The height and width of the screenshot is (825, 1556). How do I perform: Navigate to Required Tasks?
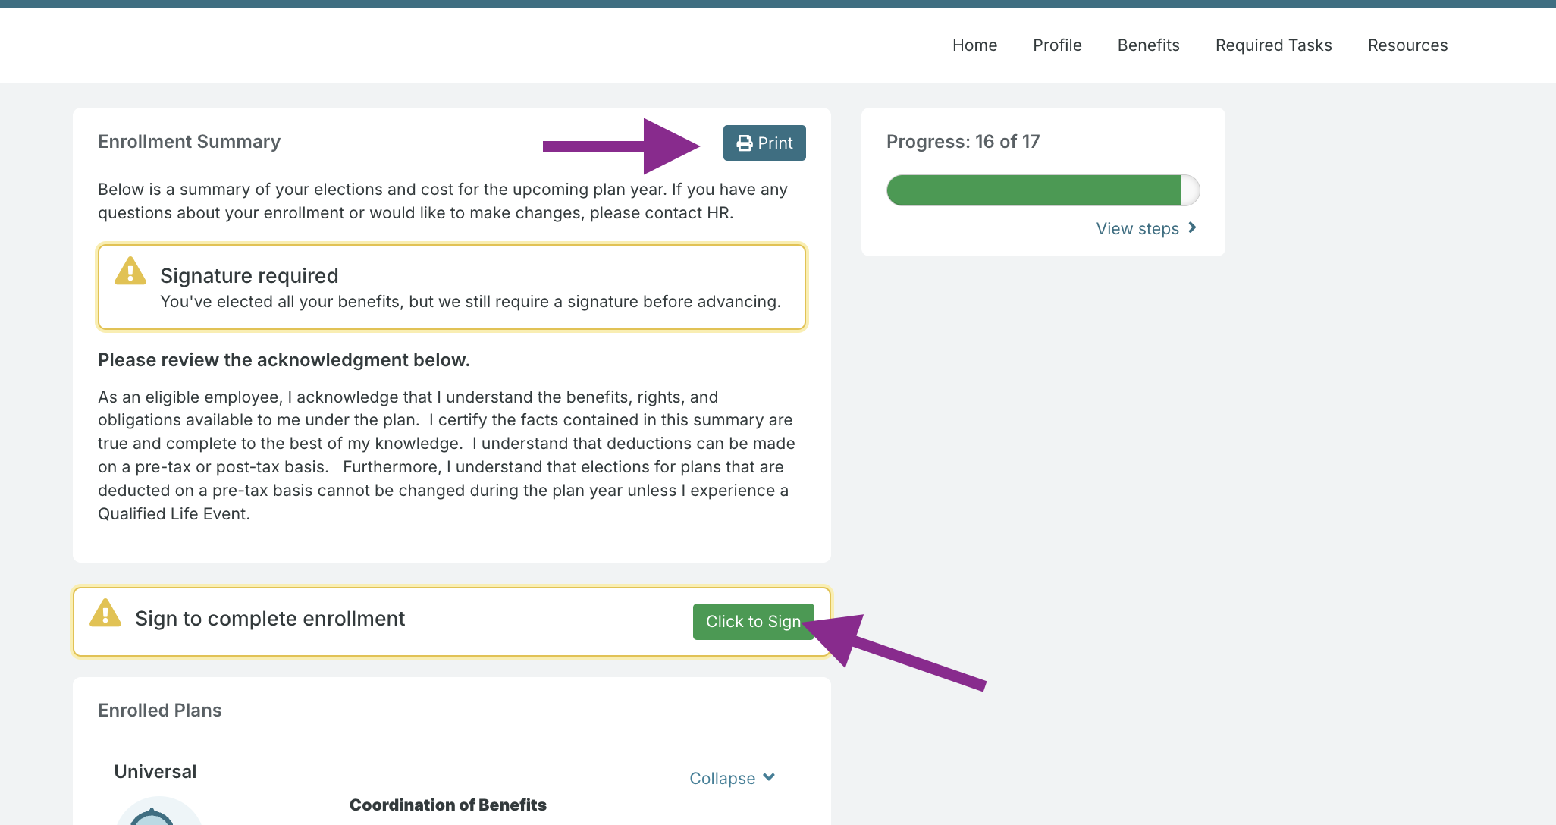[x=1273, y=45]
